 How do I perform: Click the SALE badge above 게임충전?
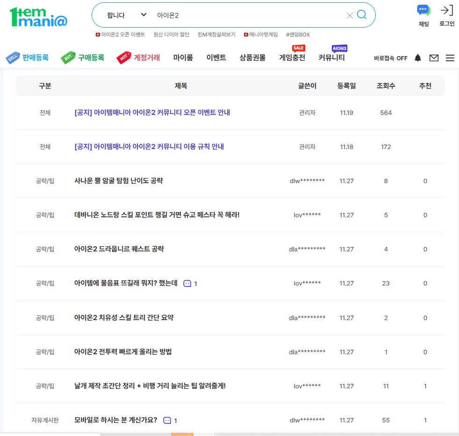click(299, 48)
